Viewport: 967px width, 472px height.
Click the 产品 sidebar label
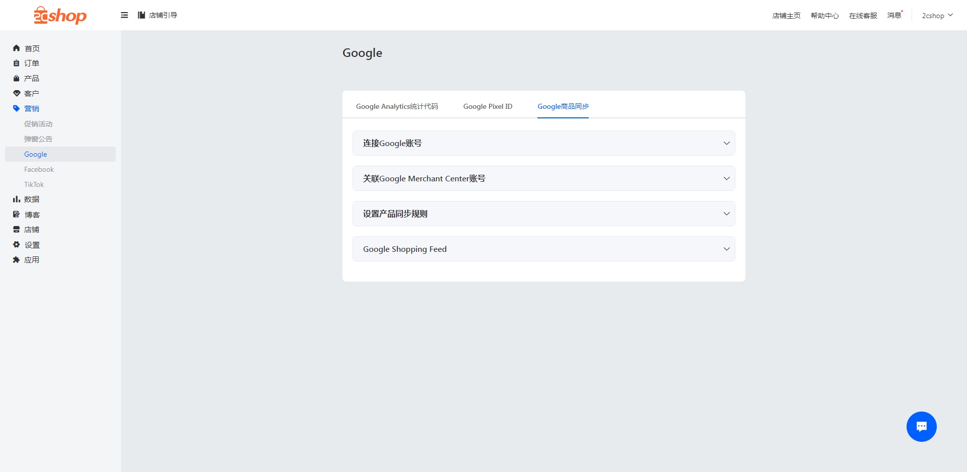[x=32, y=79]
